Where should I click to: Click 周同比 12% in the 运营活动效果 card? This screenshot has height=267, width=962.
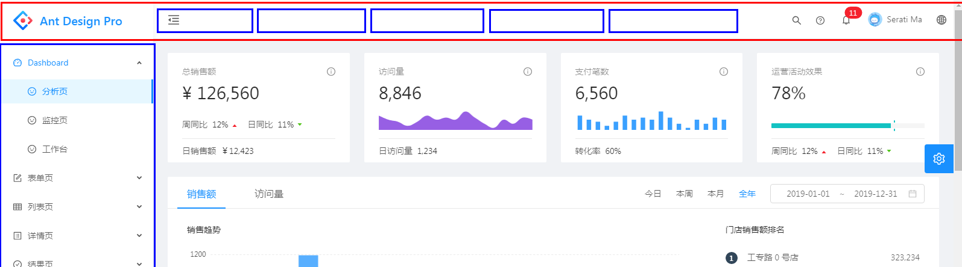click(799, 151)
